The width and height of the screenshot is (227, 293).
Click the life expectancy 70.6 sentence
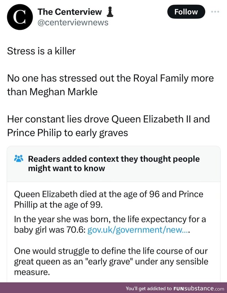click(110, 224)
